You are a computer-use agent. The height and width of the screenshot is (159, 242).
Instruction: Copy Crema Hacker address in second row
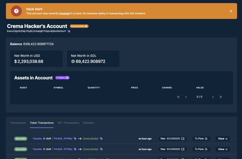click(101, 149)
